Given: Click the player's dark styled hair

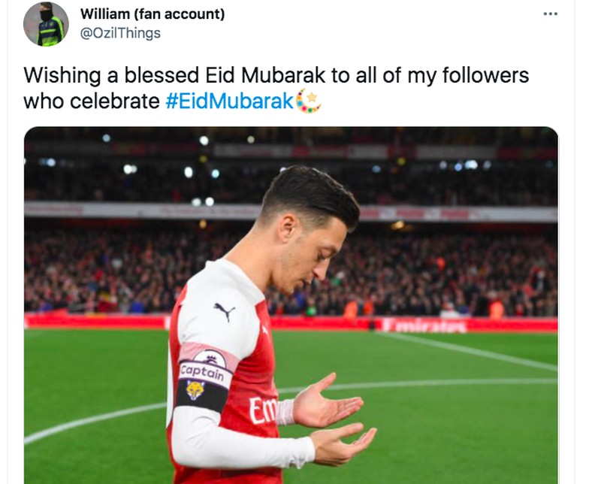Looking at the screenshot, I should click(x=311, y=194).
